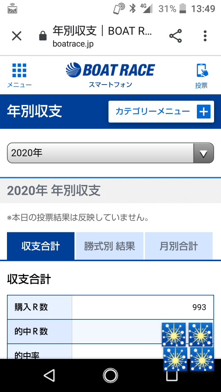
Task: Tap the 購入R数 value 993
Action: click(199, 307)
